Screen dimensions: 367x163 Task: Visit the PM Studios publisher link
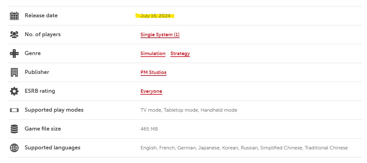[153, 72]
